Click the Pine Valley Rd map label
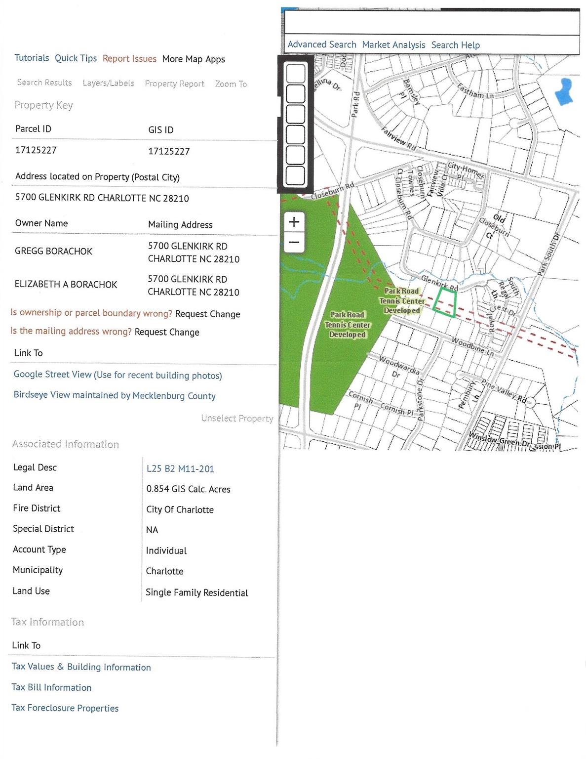 [504, 391]
